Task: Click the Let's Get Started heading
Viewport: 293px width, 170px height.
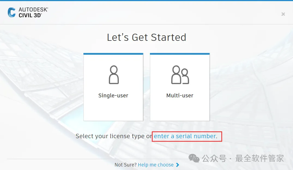Action: pyautogui.click(x=147, y=37)
